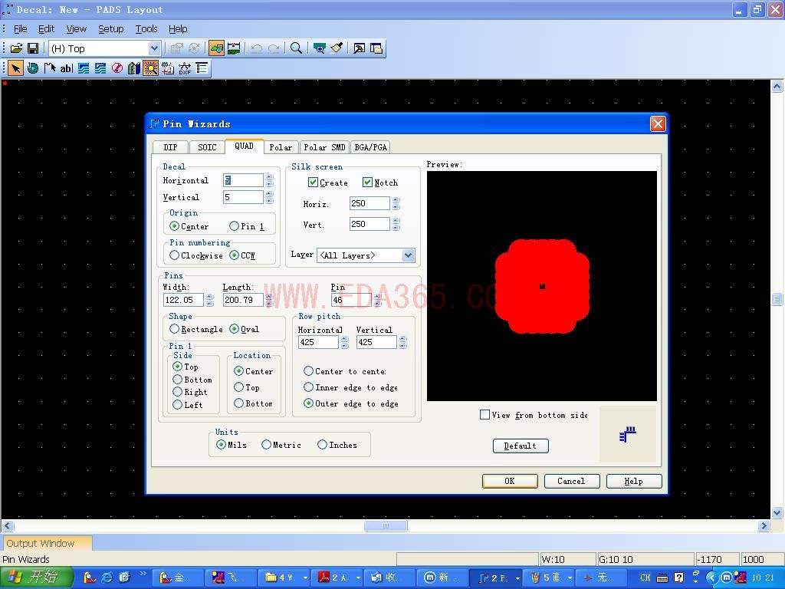Select the Keepout tool icon
Image resolution: width=785 pixels, height=589 pixels.
(117, 68)
